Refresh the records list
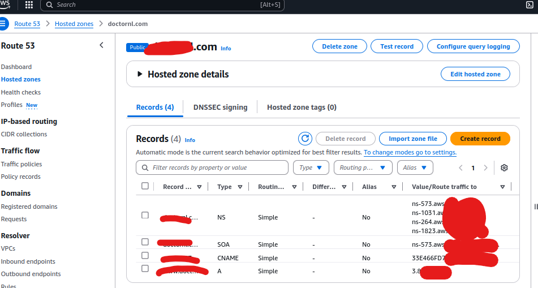Viewport: 538px width, 288px height. coord(305,139)
